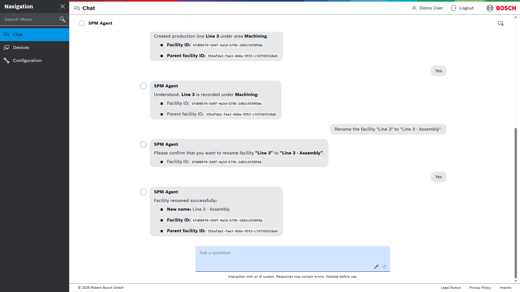Image resolution: width=520 pixels, height=292 pixels.
Task: Click the Configuration wrench icon
Action: coord(6,61)
